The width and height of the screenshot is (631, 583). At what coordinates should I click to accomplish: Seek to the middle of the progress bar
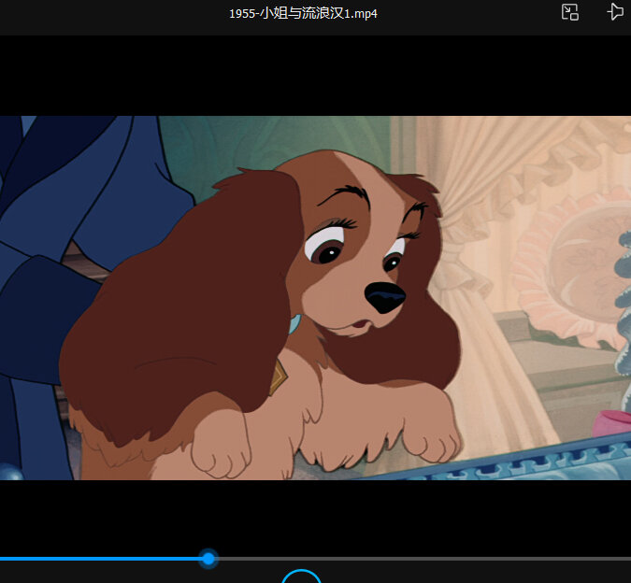click(316, 559)
